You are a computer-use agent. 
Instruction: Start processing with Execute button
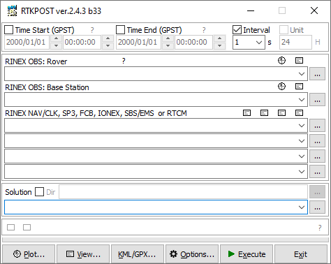[247, 254]
